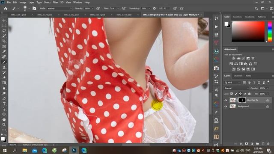Open the File menu
274x154 pixels.
[x=9, y=3]
